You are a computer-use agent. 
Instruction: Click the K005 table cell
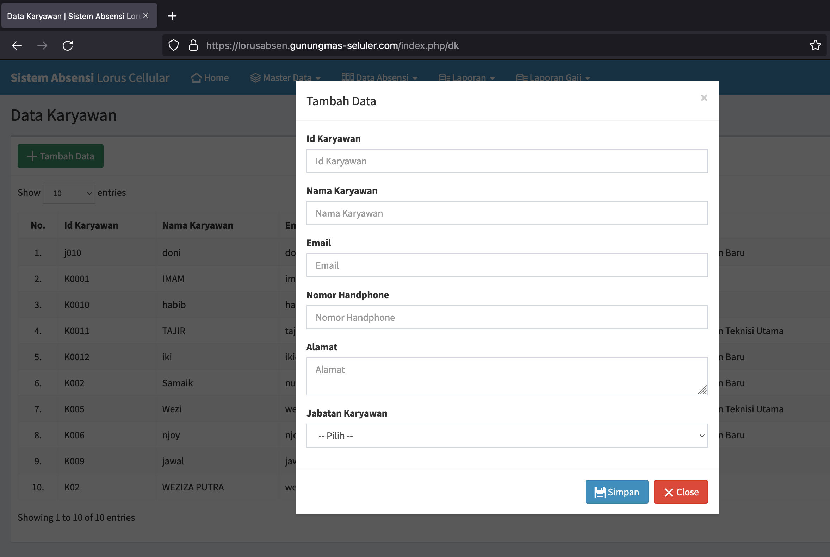pos(107,409)
